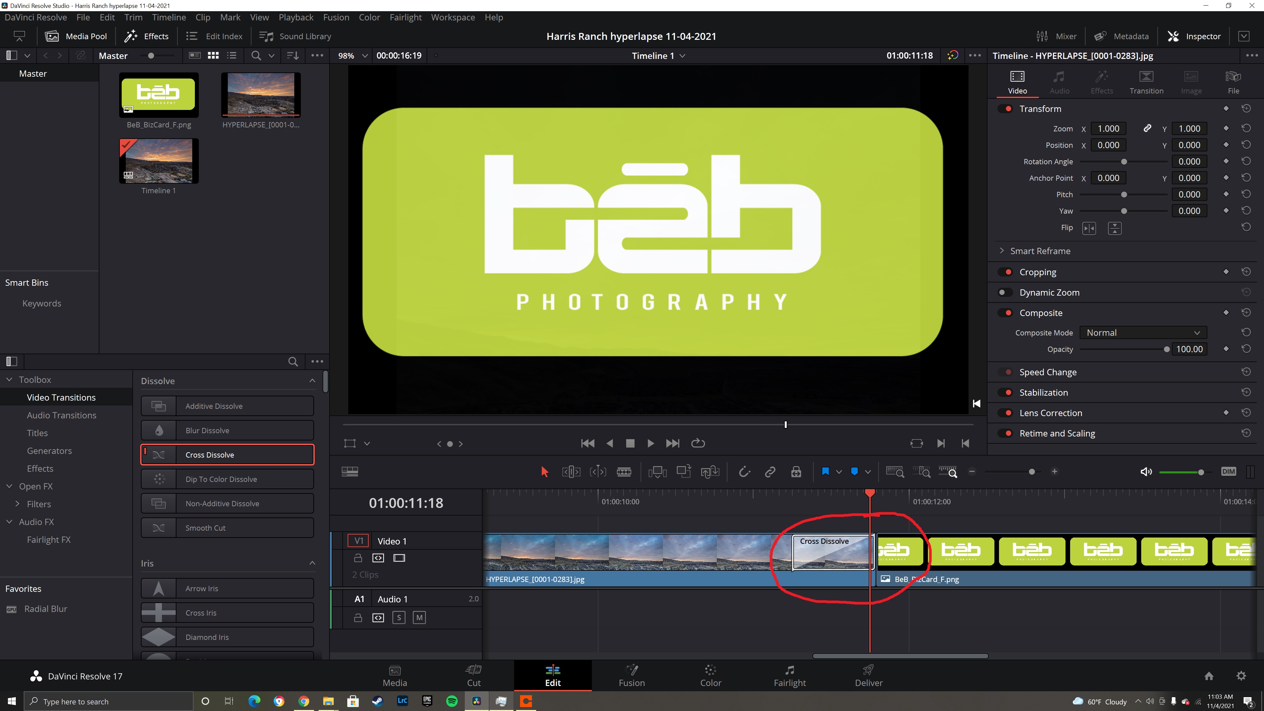Image resolution: width=1264 pixels, height=711 pixels.
Task: Open the Timeline 1 name dropdown
Action: click(x=658, y=55)
